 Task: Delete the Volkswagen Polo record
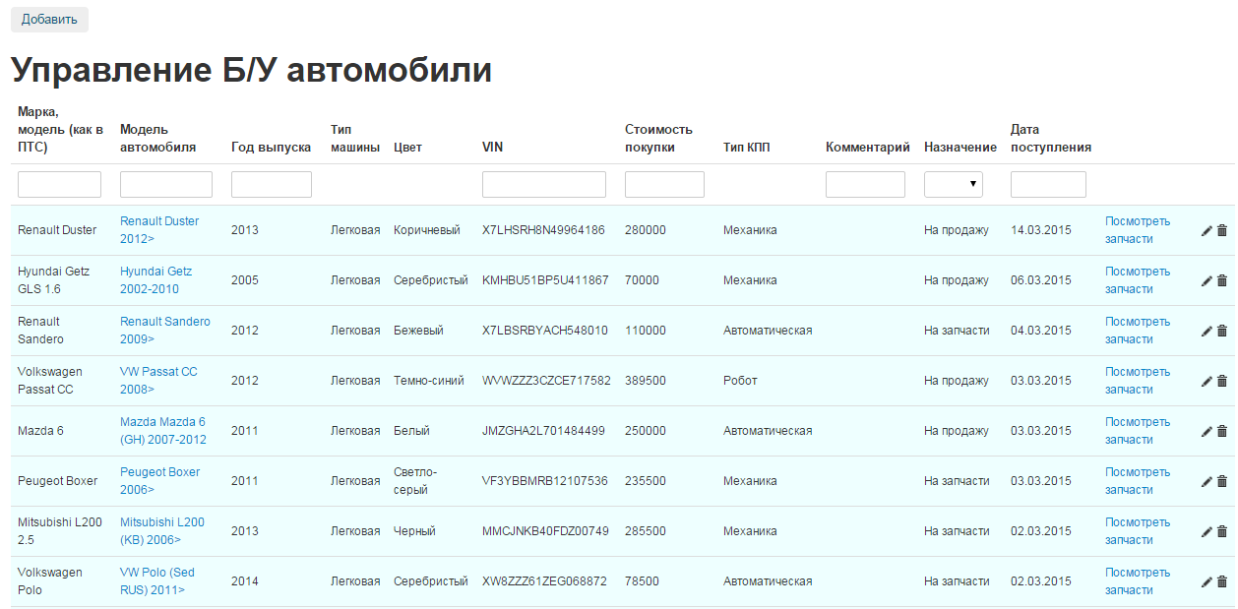coord(1222,581)
